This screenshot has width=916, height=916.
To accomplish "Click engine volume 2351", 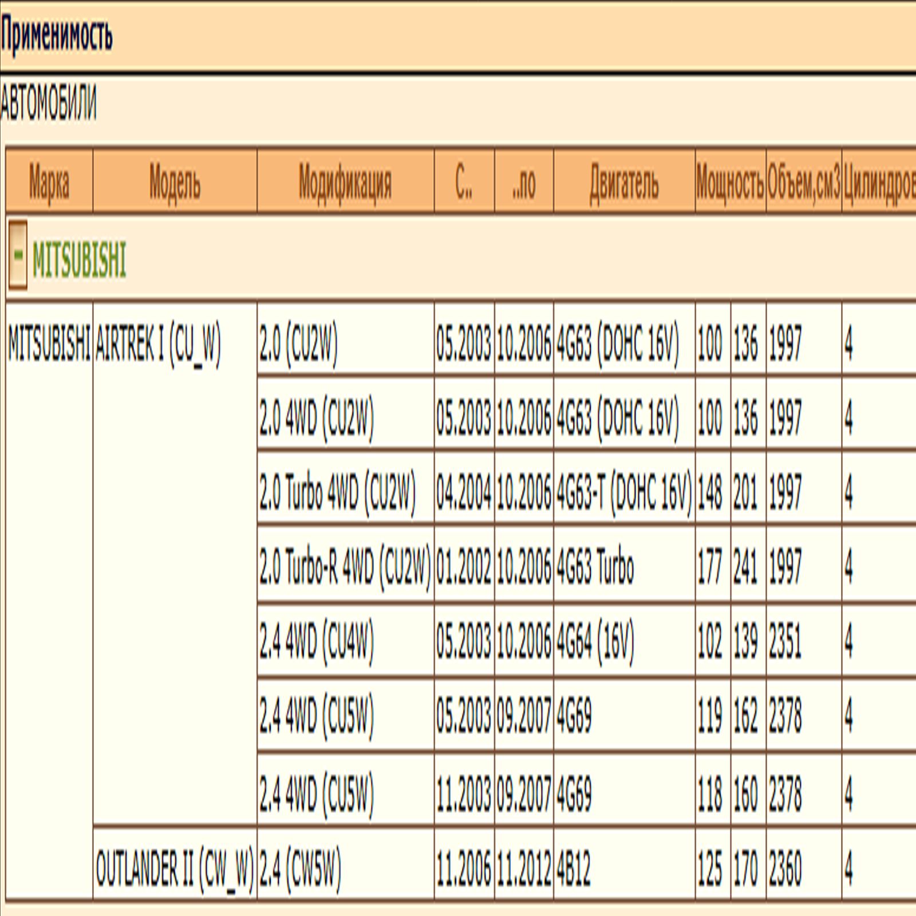I will coord(785,642).
